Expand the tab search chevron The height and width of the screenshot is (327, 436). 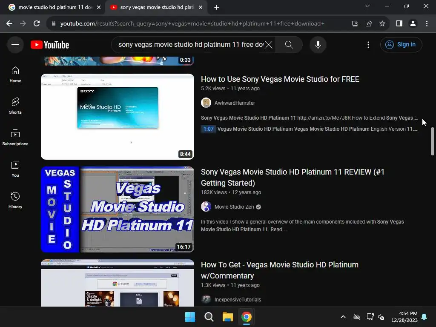click(367, 6)
